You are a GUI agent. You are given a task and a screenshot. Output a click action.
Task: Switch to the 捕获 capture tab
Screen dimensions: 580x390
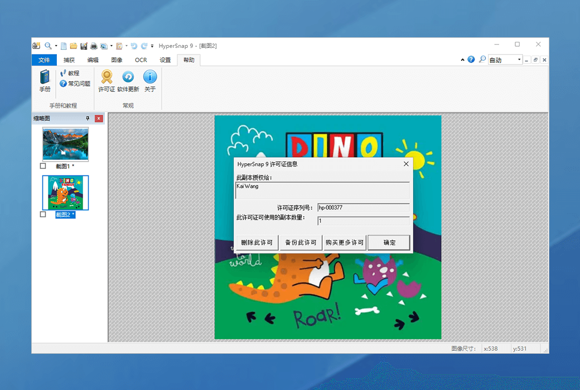(69, 60)
